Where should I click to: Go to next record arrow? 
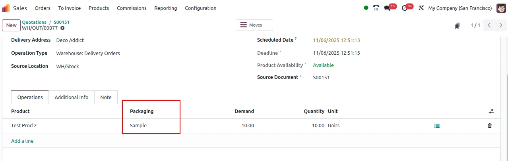click(x=500, y=25)
